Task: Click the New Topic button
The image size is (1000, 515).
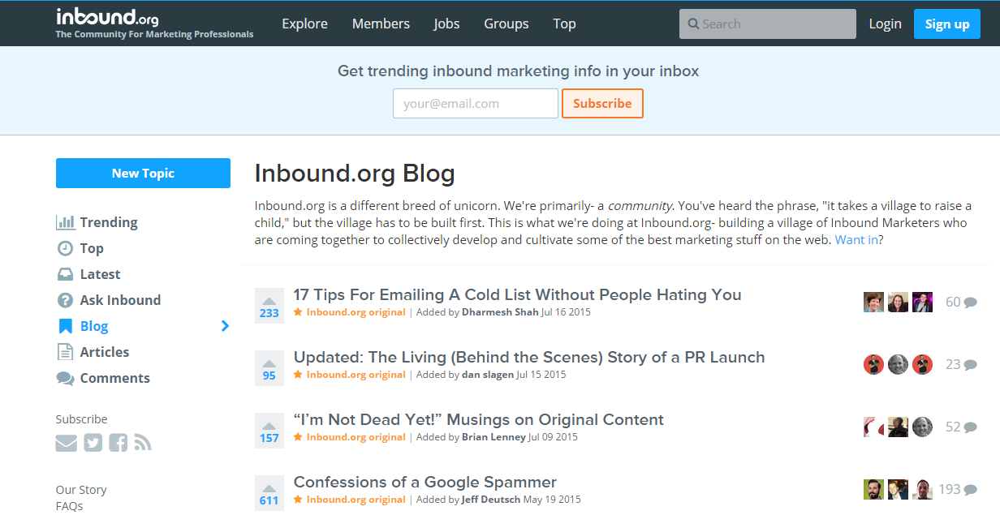Action: point(143,174)
